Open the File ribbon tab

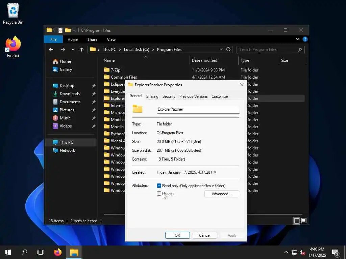[53, 39]
